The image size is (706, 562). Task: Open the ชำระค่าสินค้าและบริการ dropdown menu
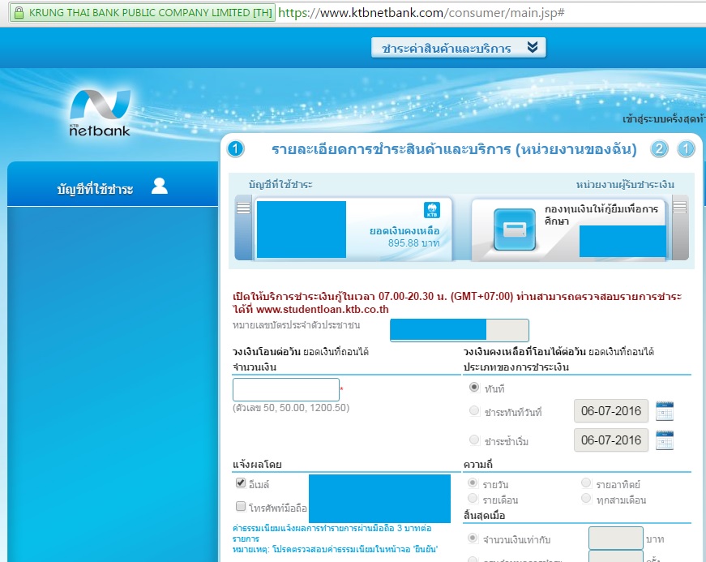pos(458,48)
